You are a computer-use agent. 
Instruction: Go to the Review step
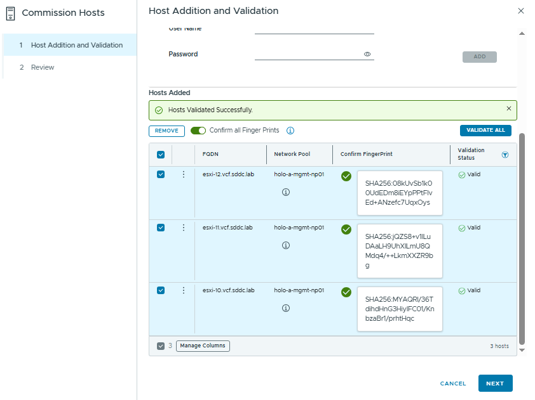tap(44, 67)
